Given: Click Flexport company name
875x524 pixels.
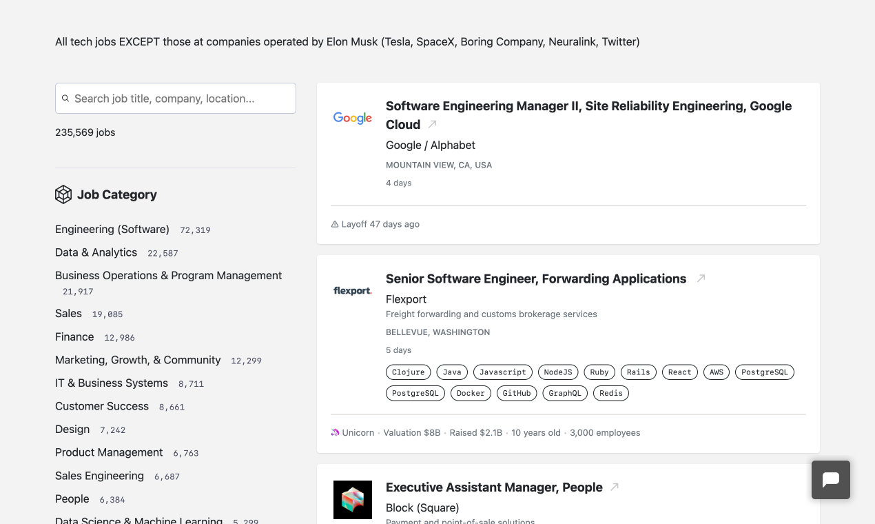Looking at the screenshot, I should [x=406, y=299].
